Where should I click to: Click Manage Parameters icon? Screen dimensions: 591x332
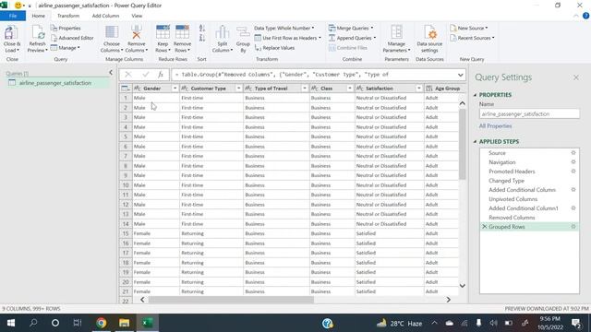[x=396, y=33]
